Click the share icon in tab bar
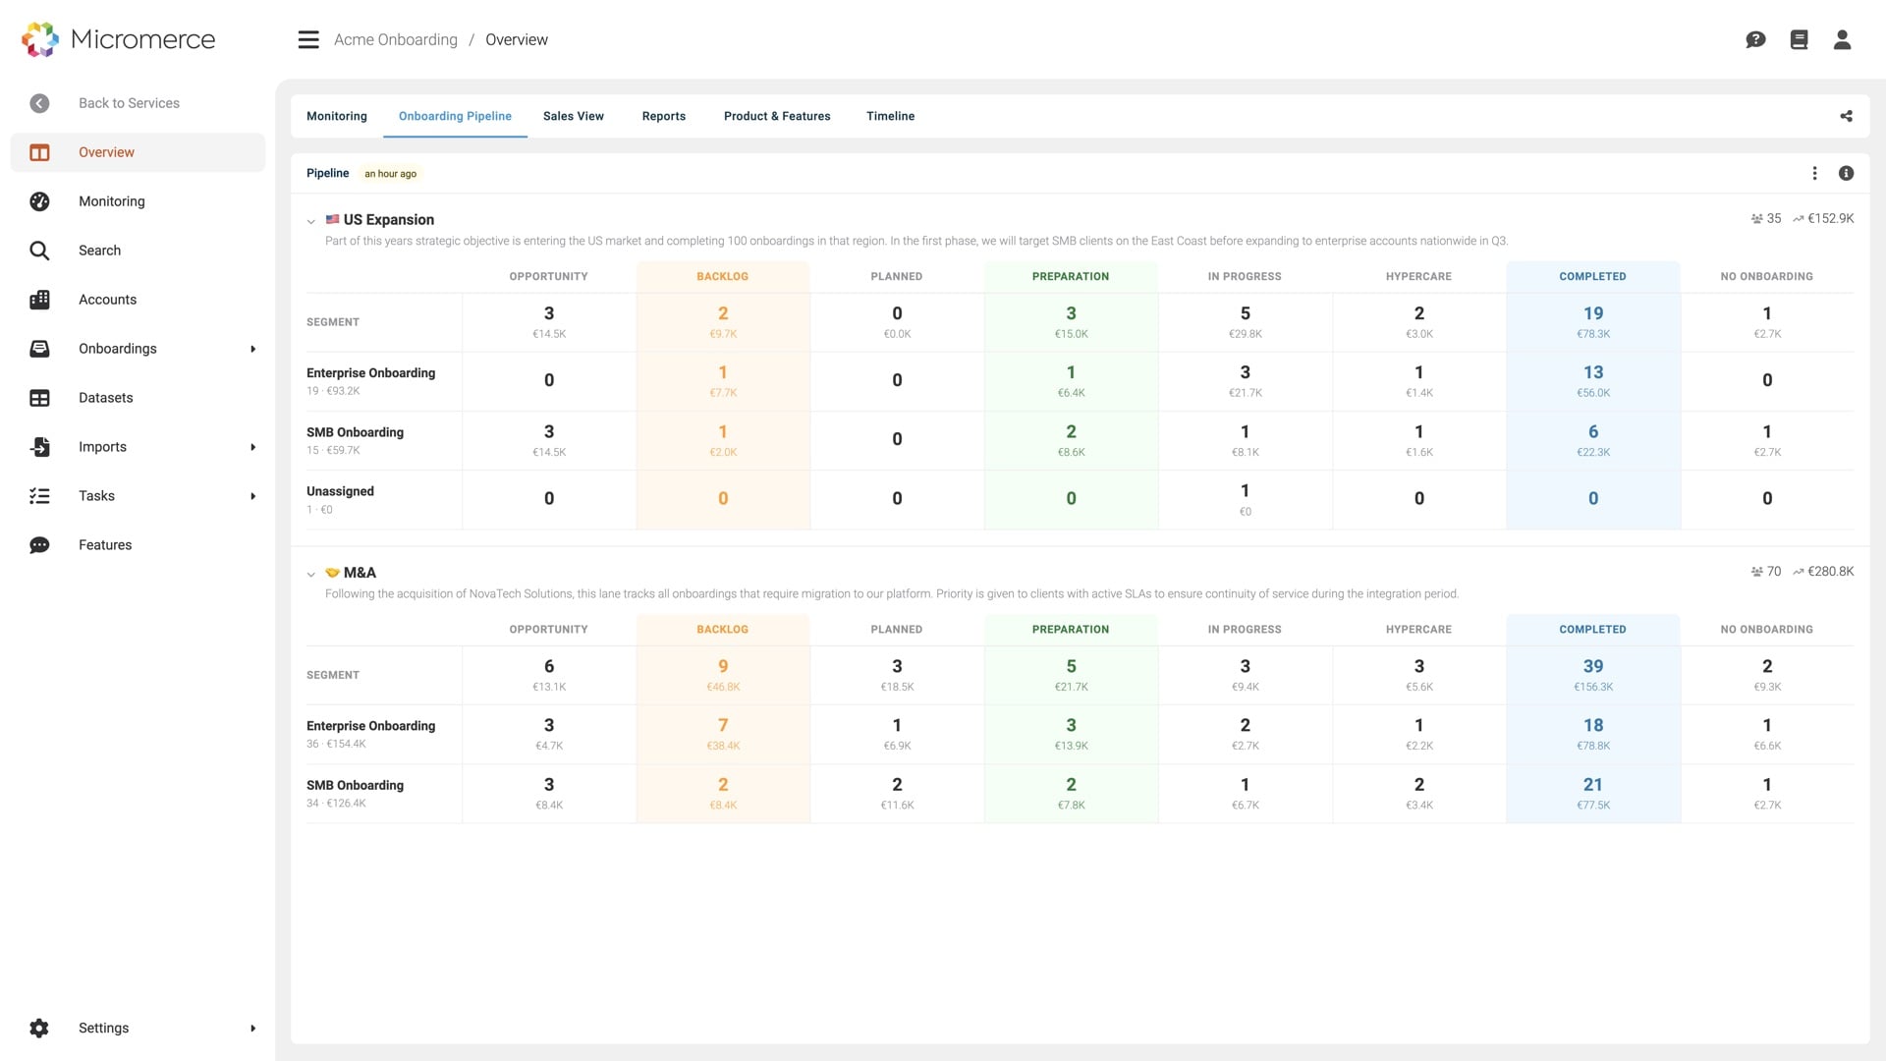This screenshot has height=1061, width=1886. 1846,116
